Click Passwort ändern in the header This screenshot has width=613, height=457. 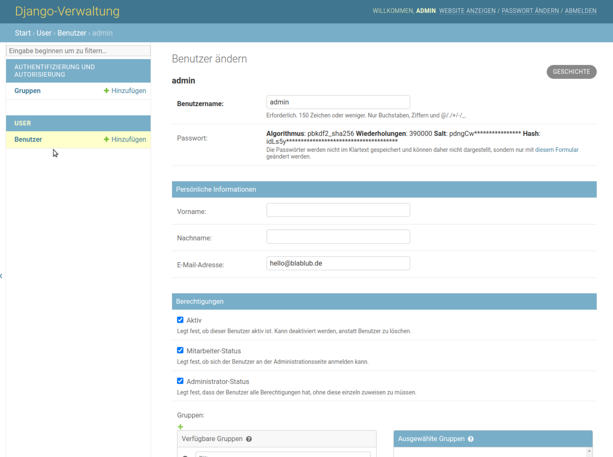click(x=530, y=11)
